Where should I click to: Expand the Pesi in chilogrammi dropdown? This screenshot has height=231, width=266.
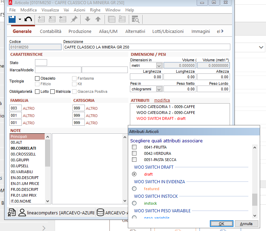pos(159,89)
